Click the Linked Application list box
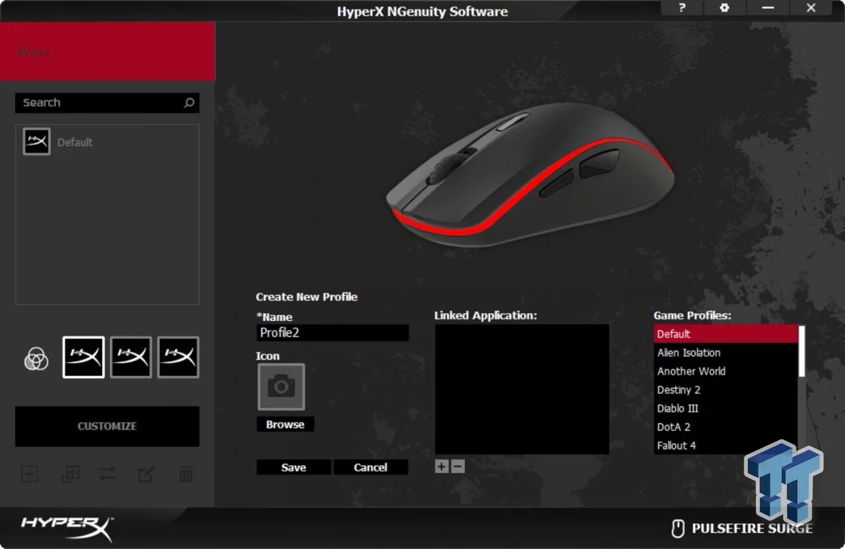Screen dimensions: 845x549 [x=522, y=389]
